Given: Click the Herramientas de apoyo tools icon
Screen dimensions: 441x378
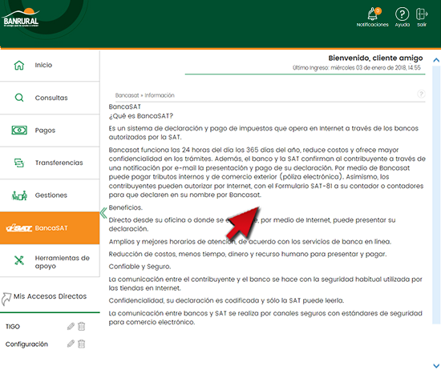Looking at the screenshot, I should (19, 260).
